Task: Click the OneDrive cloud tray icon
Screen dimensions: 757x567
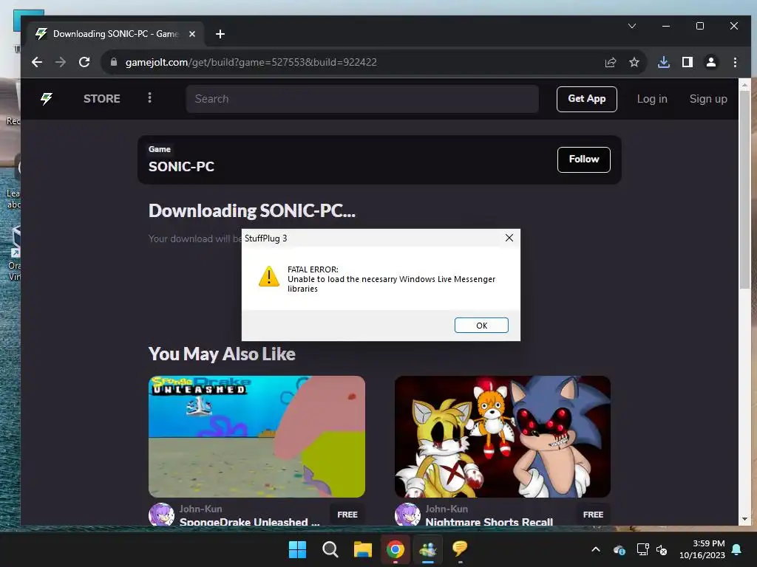Action: [x=619, y=549]
